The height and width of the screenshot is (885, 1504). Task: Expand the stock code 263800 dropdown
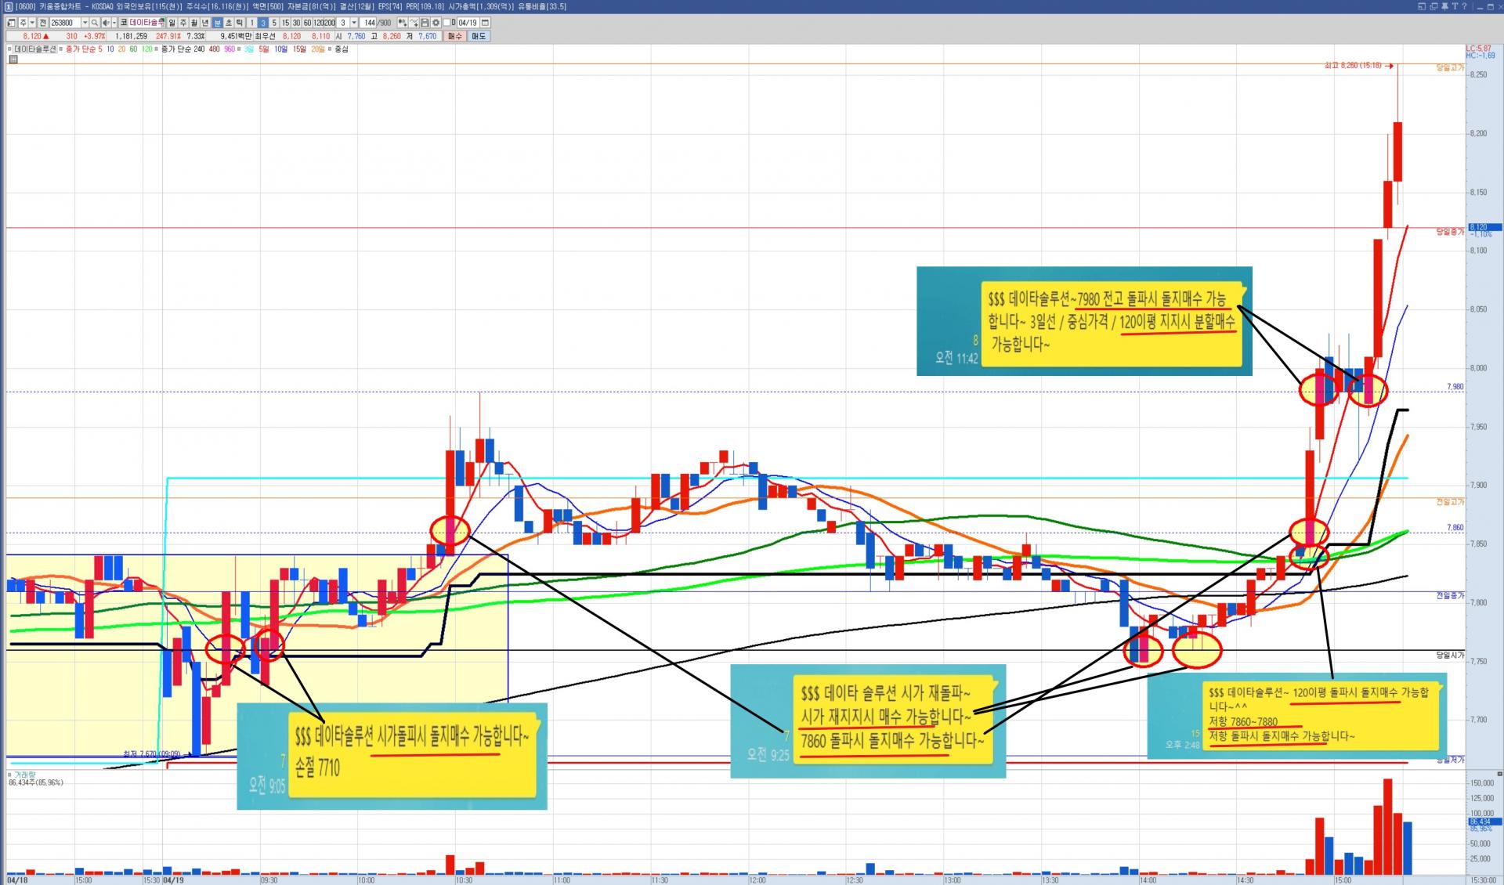(x=85, y=23)
